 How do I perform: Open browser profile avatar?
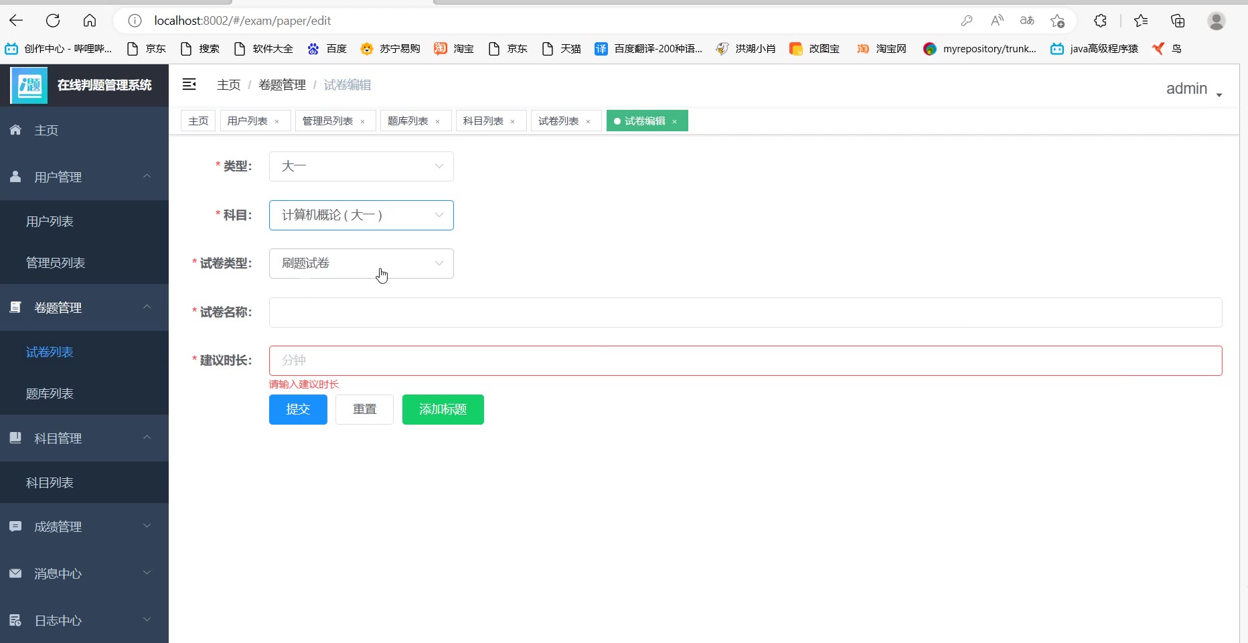pyautogui.click(x=1217, y=21)
